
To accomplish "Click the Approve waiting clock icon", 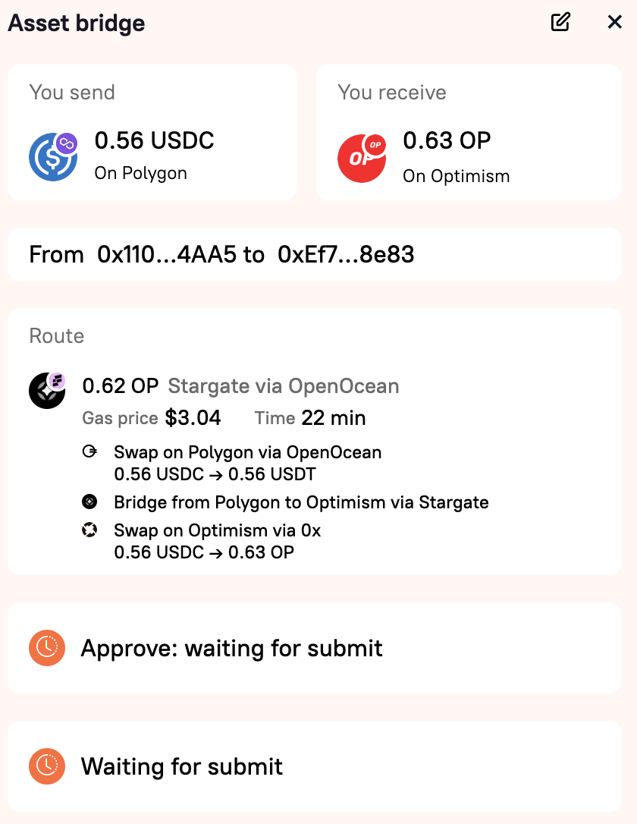I will tap(47, 648).
